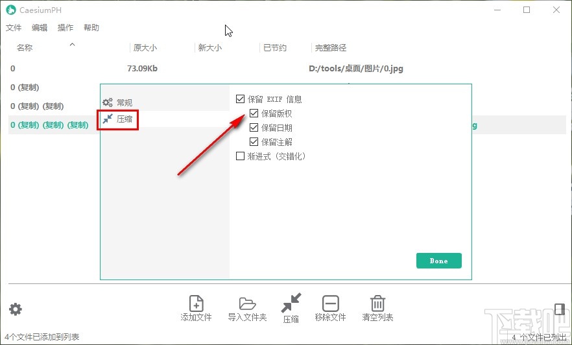Image resolution: width=572 pixels, height=345 pixels.
Task: Open the Actions (操作) menu
Action: point(66,28)
